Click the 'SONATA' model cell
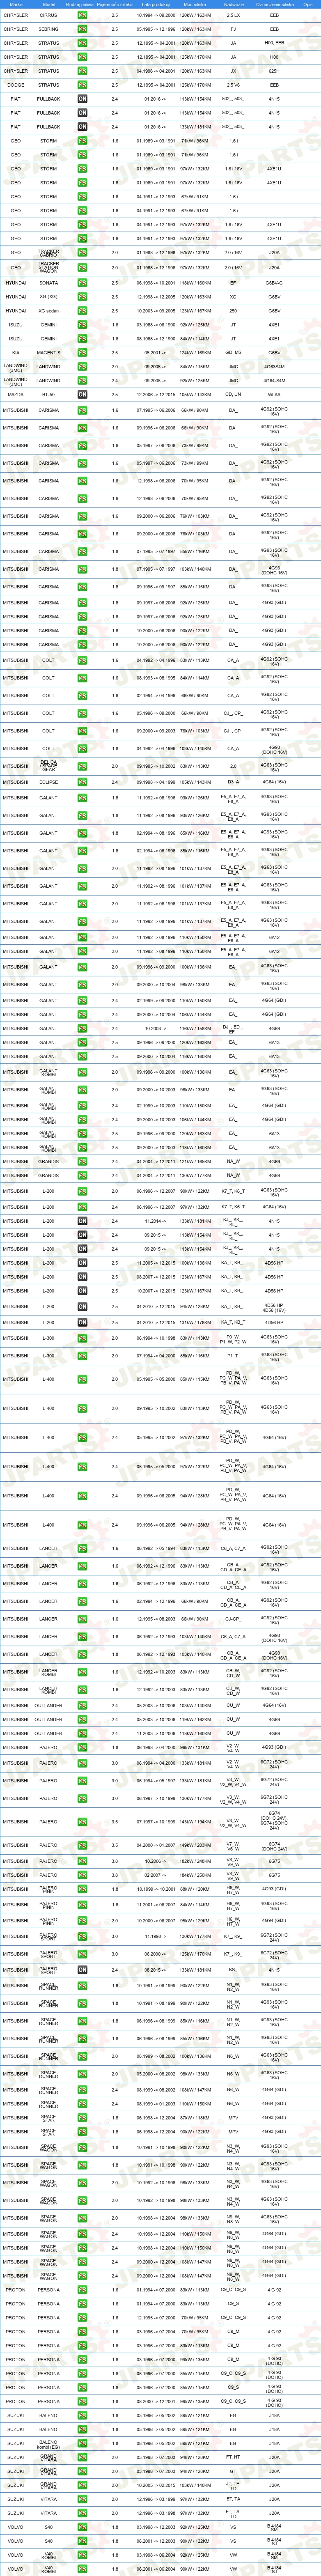Image resolution: width=321 pixels, height=2576 pixels. pos(48,283)
